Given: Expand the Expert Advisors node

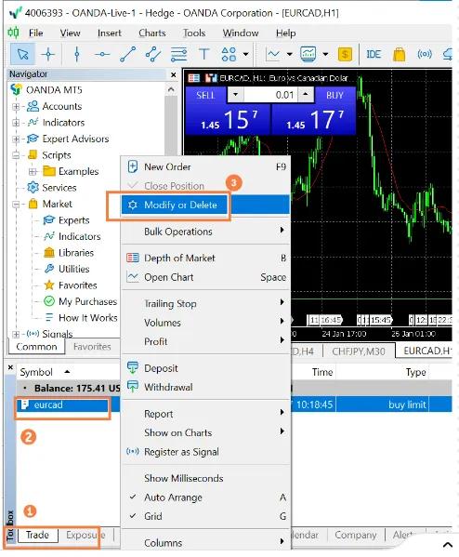Looking at the screenshot, I should (16, 139).
